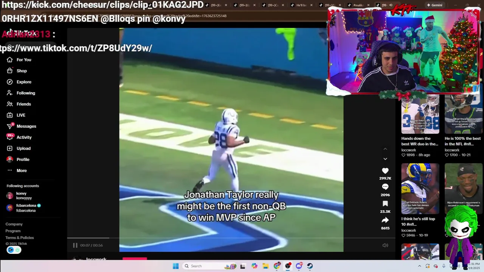Screen dimensions: 484x272
Task: Open Windows Start menu
Action: 175,266
